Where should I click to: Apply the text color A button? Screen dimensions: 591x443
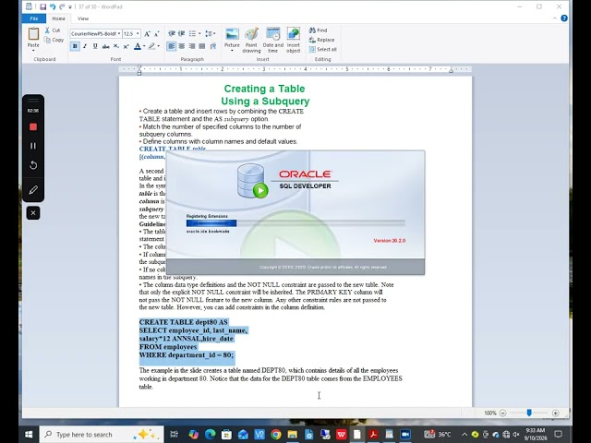[x=138, y=46]
